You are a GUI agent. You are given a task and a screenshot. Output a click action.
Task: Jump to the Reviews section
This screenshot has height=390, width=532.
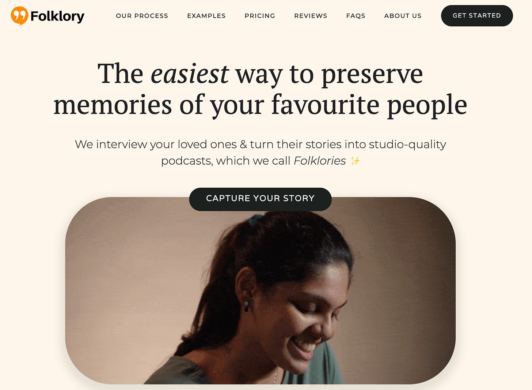pyautogui.click(x=311, y=16)
